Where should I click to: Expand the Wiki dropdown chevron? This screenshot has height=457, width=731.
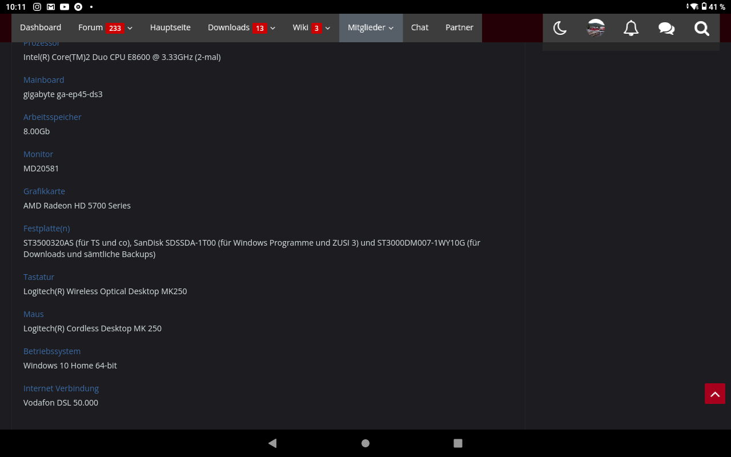[328, 28]
